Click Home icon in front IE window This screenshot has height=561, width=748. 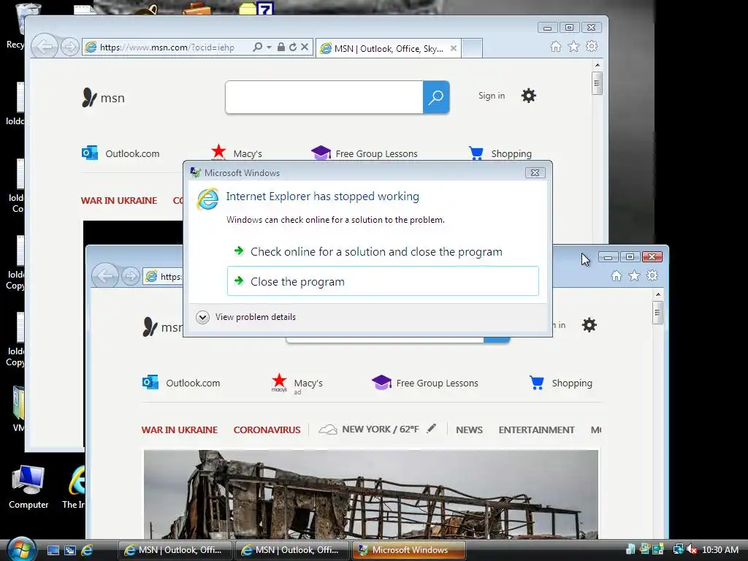point(617,275)
